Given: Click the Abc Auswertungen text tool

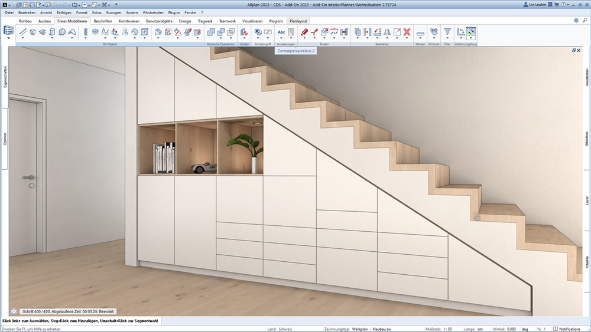Looking at the screenshot, I should (281, 32).
